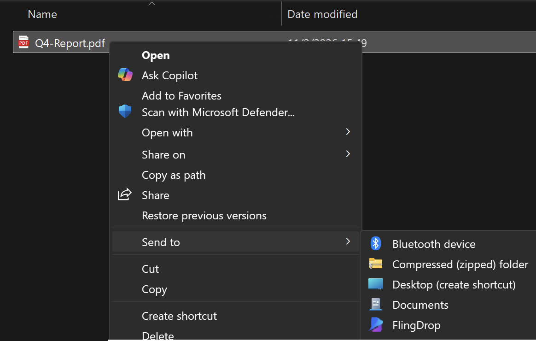The width and height of the screenshot is (536, 341).
Task: Click the FlingDrop app icon
Action: pyautogui.click(x=376, y=325)
